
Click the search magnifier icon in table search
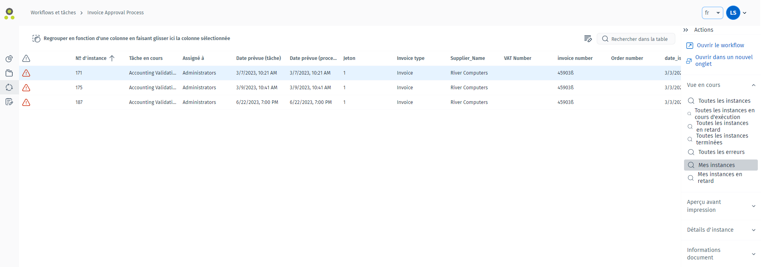(x=605, y=39)
